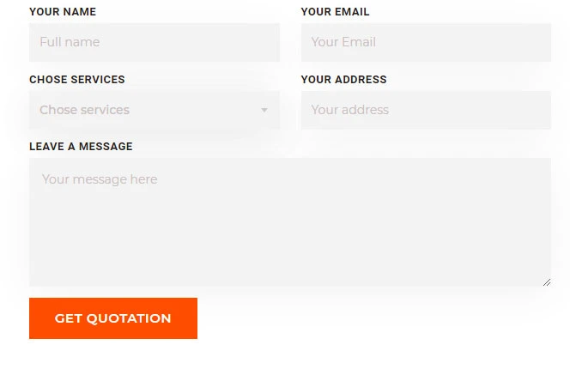Focus the Your Email text field
The image size is (570, 375).
coord(426,42)
